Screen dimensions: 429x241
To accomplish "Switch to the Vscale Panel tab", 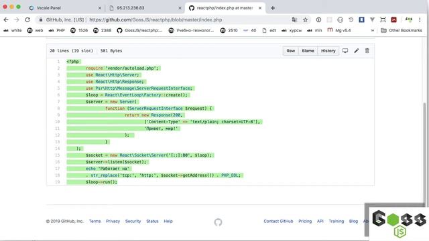I will (x=64, y=8).
